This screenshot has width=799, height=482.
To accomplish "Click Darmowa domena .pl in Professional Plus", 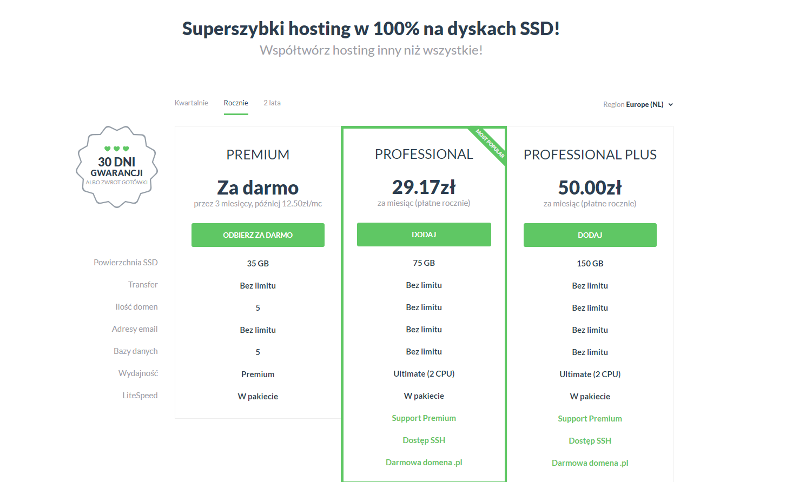I will [590, 463].
